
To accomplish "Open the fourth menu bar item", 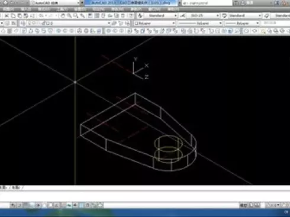I will tap(62, 9).
